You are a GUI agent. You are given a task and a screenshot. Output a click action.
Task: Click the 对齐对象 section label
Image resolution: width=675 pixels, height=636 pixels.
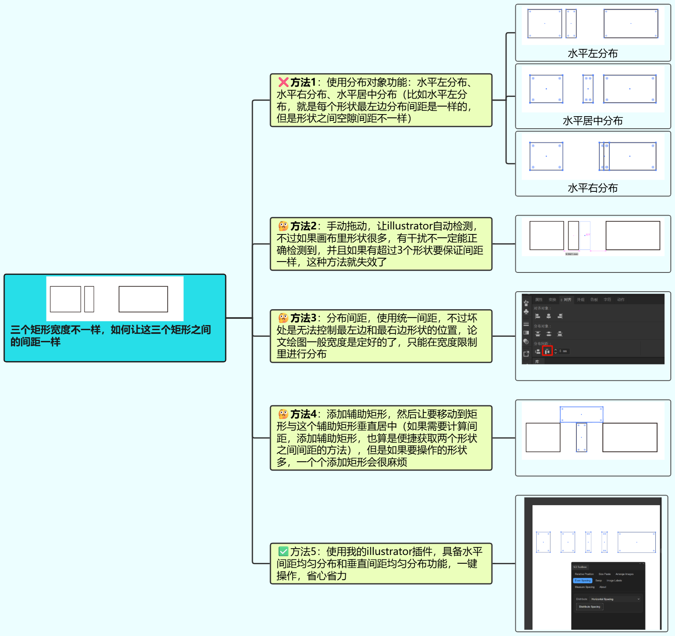[x=542, y=308]
